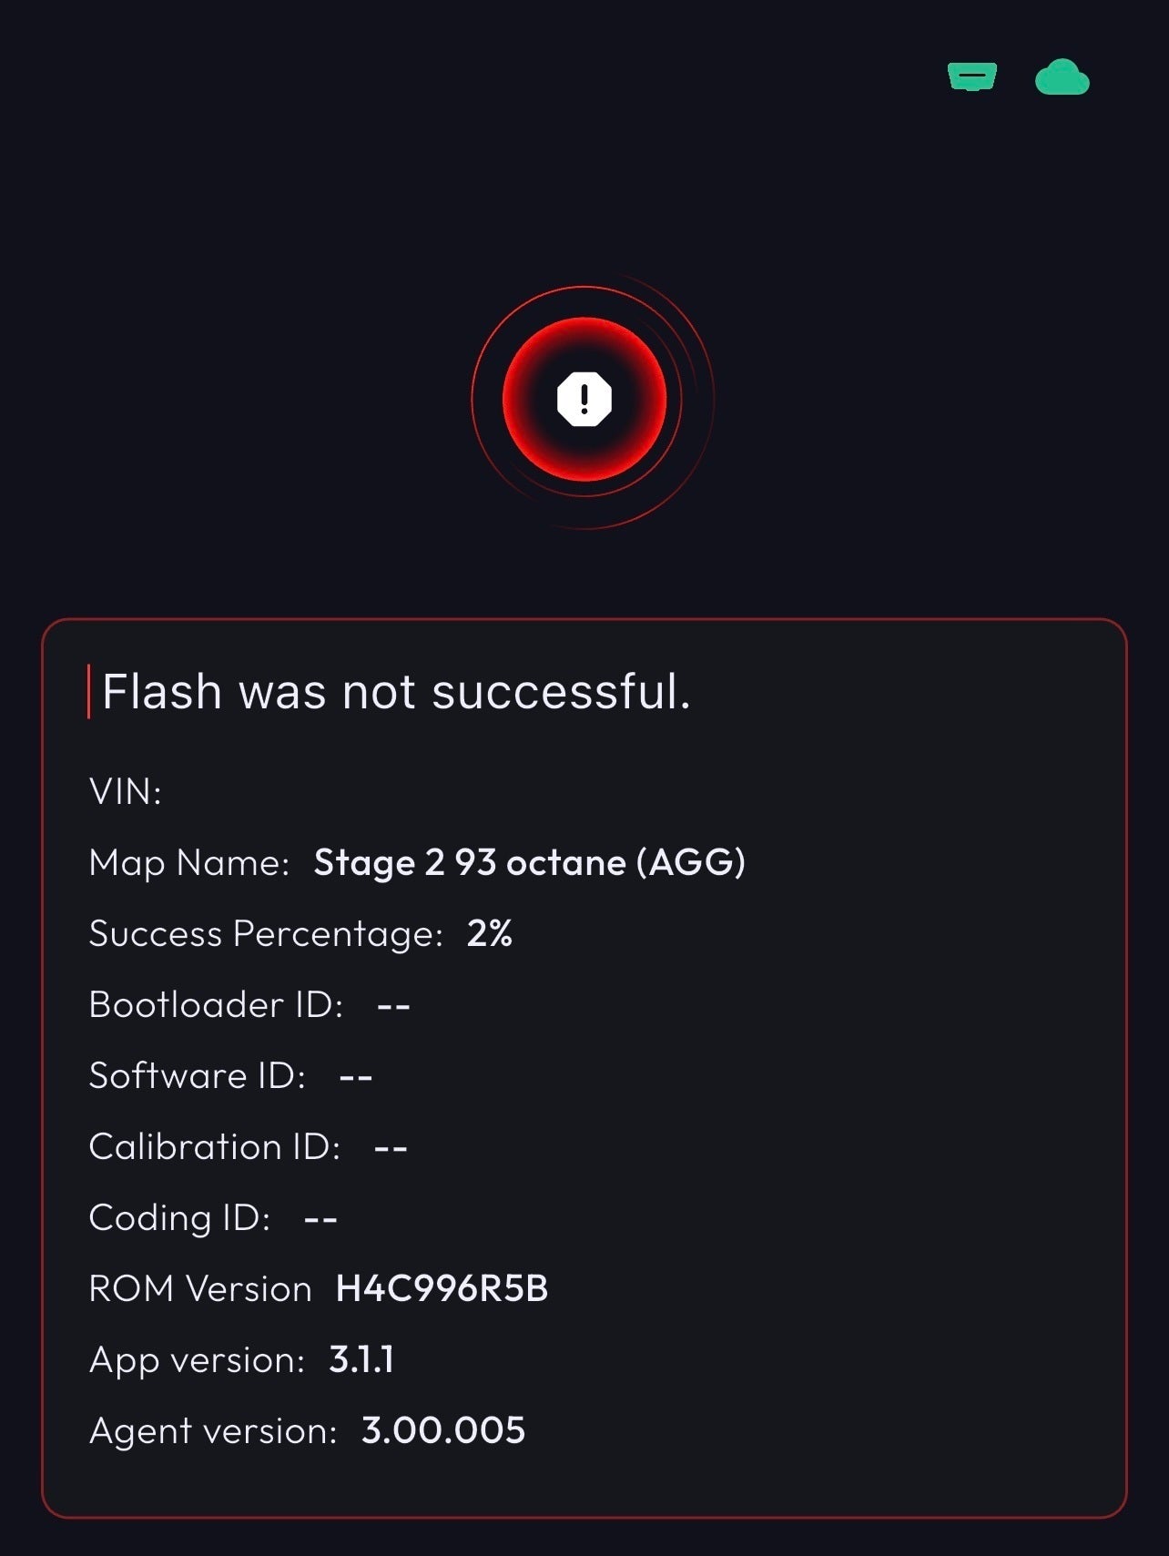Image resolution: width=1169 pixels, height=1556 pixels.
Task: Tap the VIN label
Action: (x=126, y=791)
